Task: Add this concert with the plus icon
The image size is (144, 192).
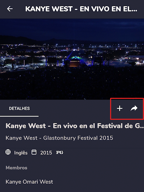Action: click(119, 109)
